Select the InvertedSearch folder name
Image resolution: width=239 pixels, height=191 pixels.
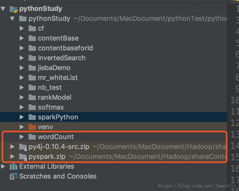pyautogui.click(x=62, y=58)
